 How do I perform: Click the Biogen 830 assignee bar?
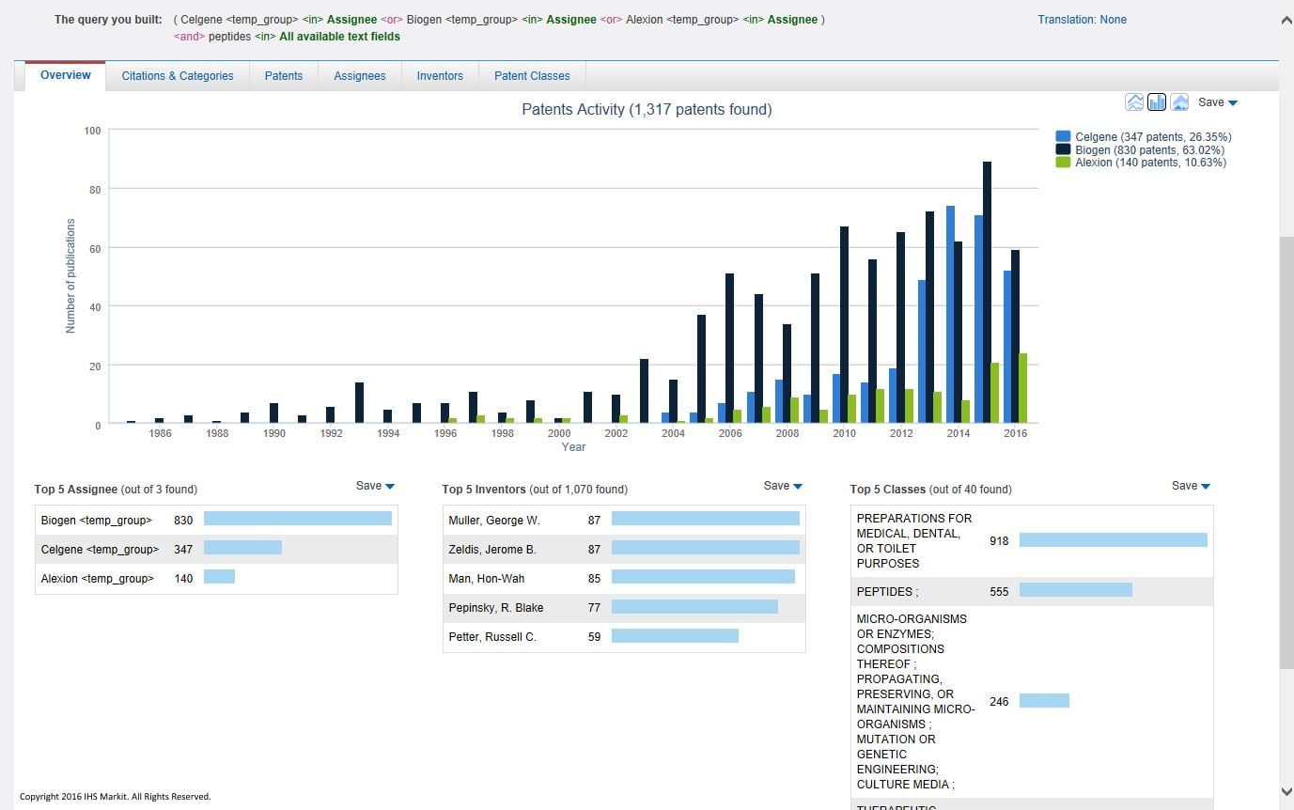pyautogui.click(x=298, y=519)
